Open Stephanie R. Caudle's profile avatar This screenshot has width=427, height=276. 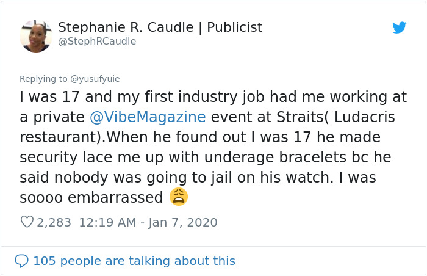pos(35,36)
